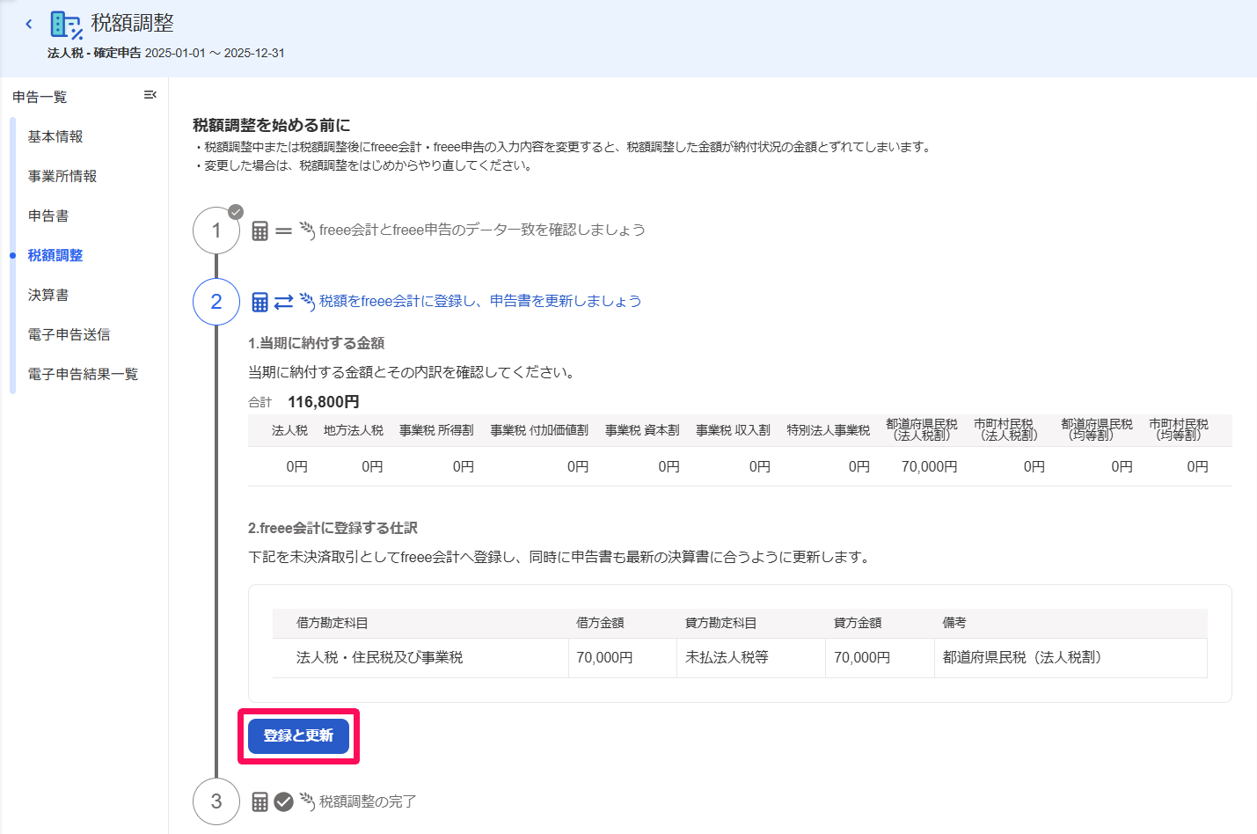Open 申告書 in the sidebar
The width and height of the screenshot is (1257, 834).
48,216
